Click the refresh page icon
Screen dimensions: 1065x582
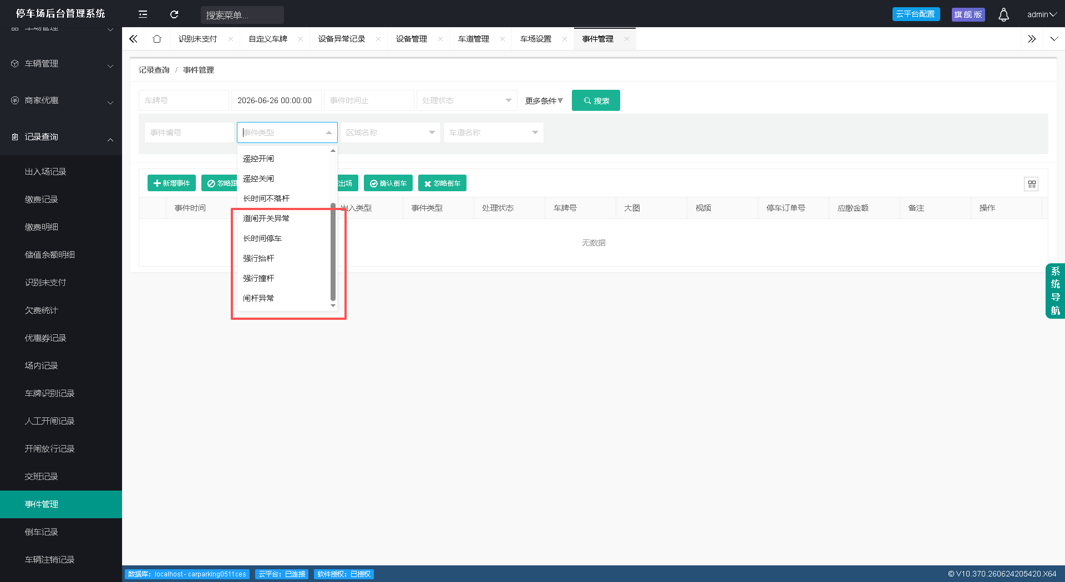click(x=174, y=14)
